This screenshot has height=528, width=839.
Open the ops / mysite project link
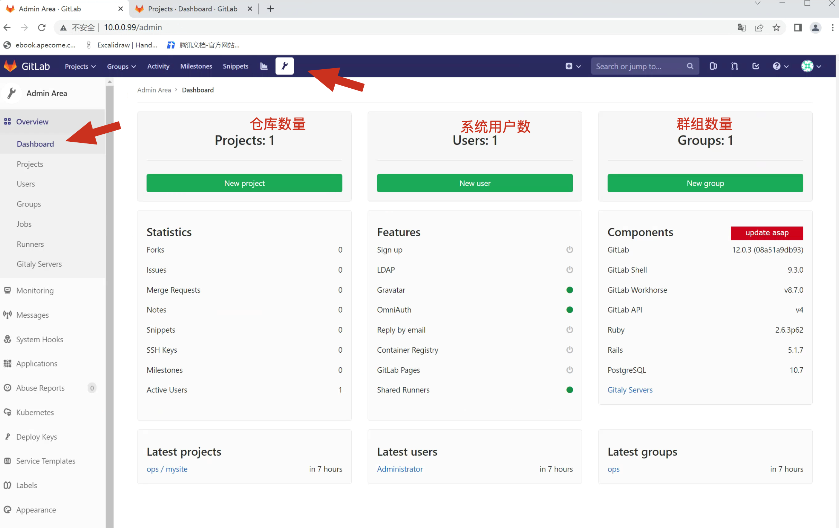[x=167, y=469]
